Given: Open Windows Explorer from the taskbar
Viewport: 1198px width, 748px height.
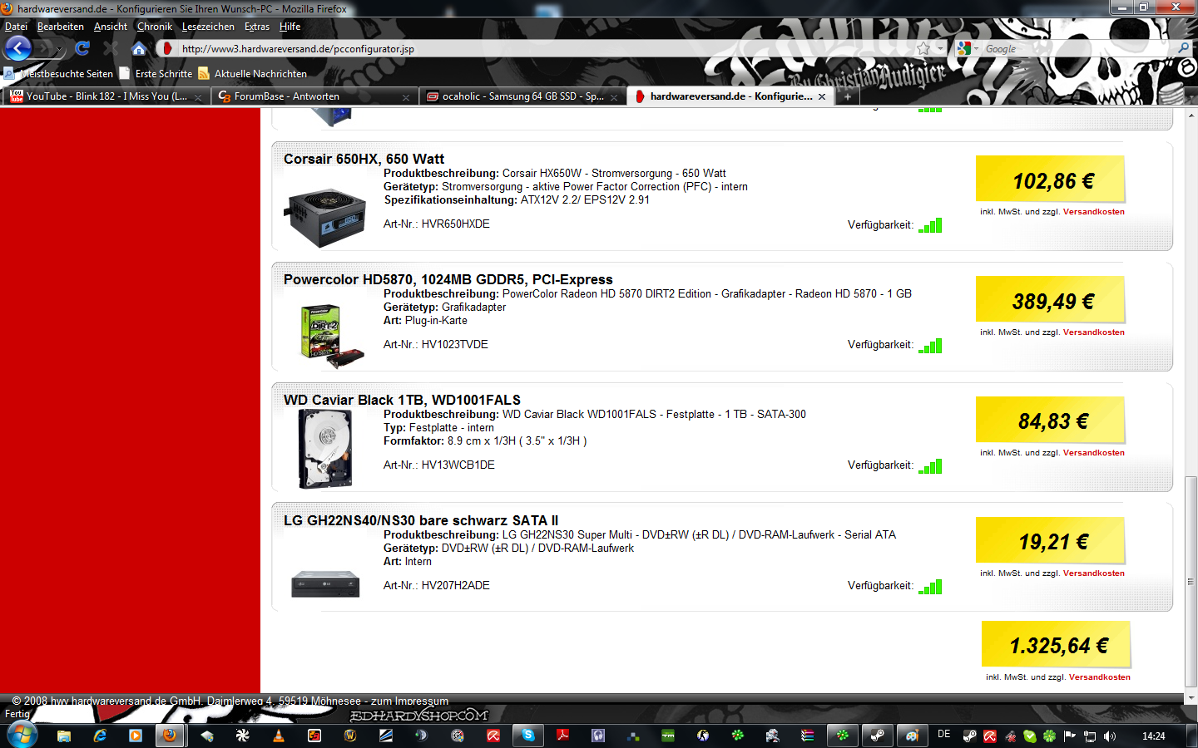Looking at the screenshot, I should [64, 736].
